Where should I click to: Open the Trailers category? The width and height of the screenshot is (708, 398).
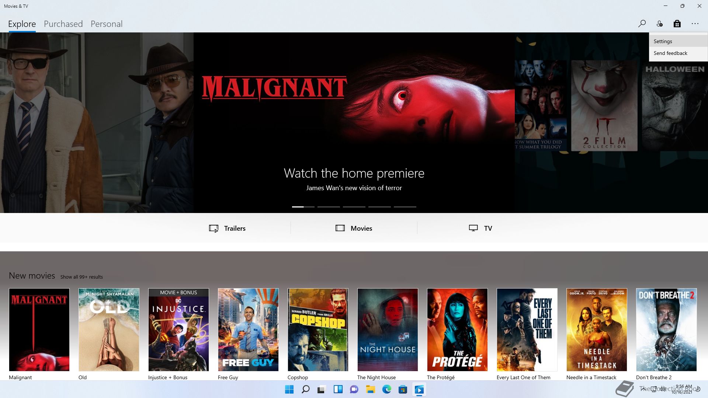(x=227, y=228)
